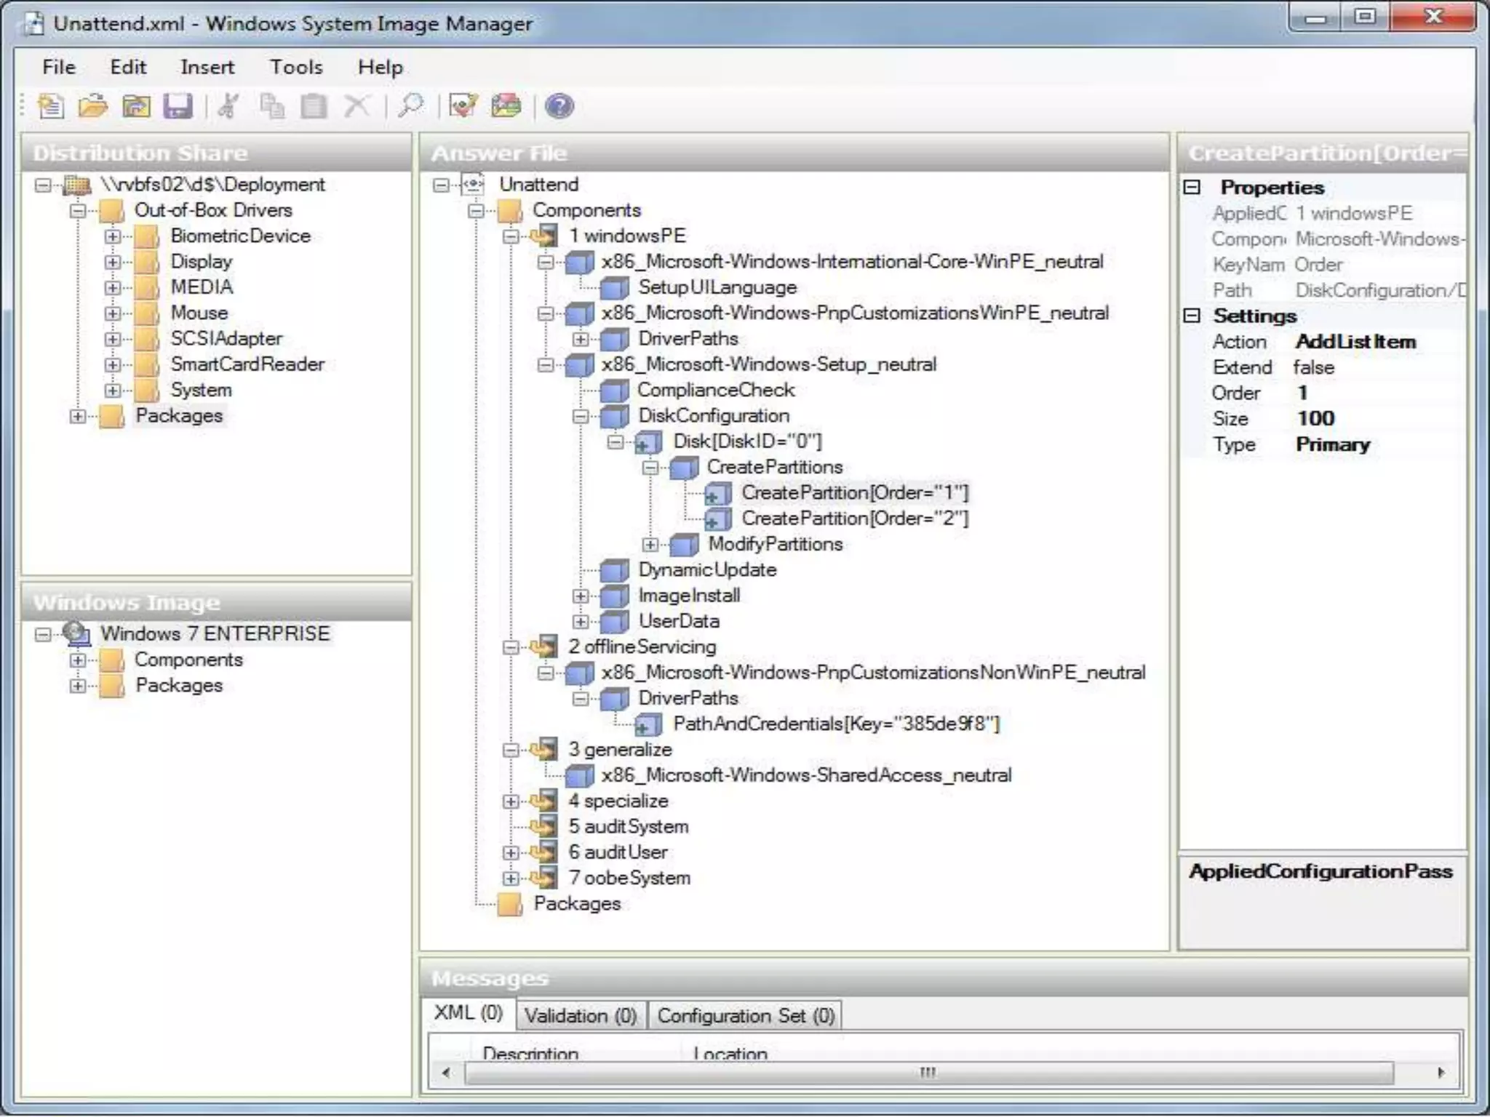
Task: Expand the ModifyPartitions node
Action: pyautogui.click(x=650, y=545)
